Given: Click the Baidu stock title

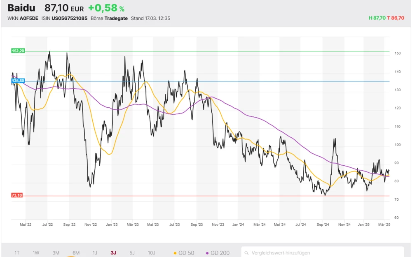Looking at the screenshot, I should tap(21, 8).
